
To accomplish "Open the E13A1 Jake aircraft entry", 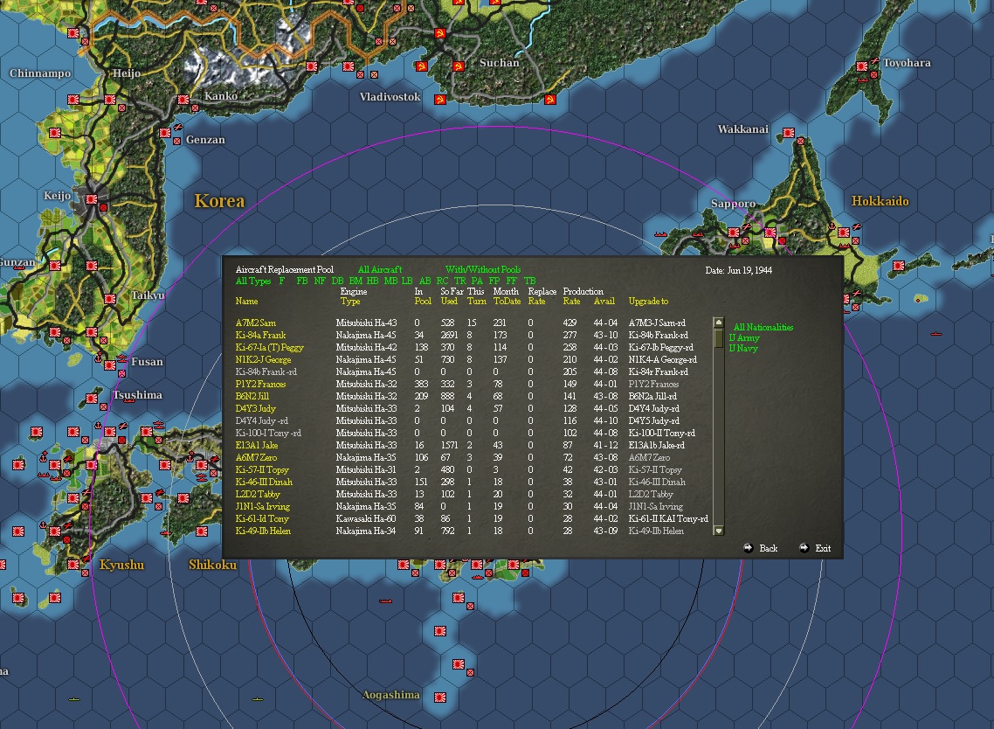I will point(257,445).
